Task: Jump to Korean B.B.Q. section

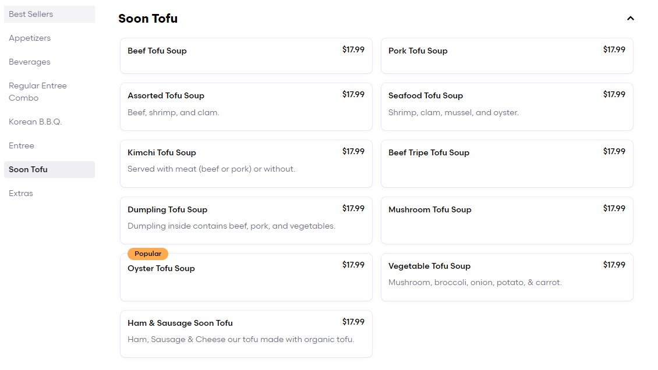Action: (x=36, y=122)
